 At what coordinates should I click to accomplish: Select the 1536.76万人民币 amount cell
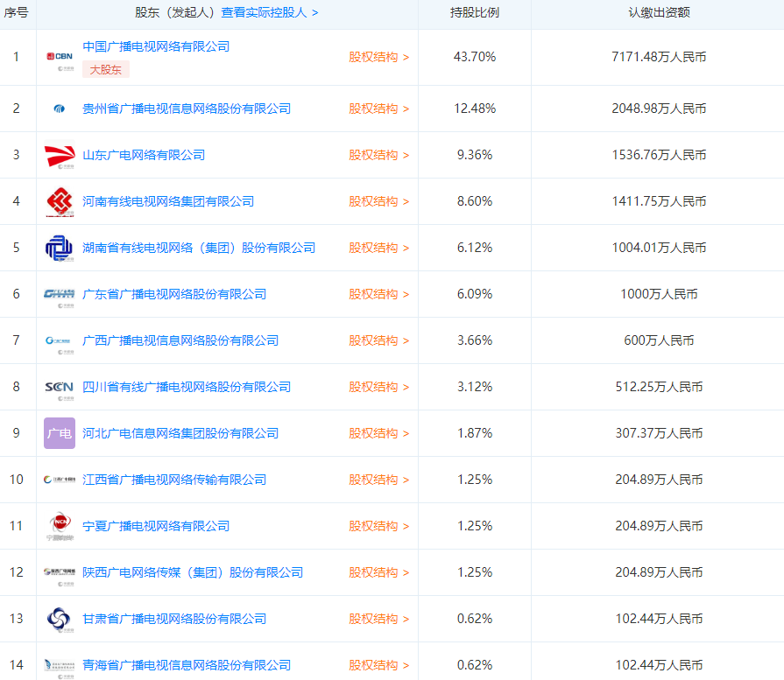(659, 155)
